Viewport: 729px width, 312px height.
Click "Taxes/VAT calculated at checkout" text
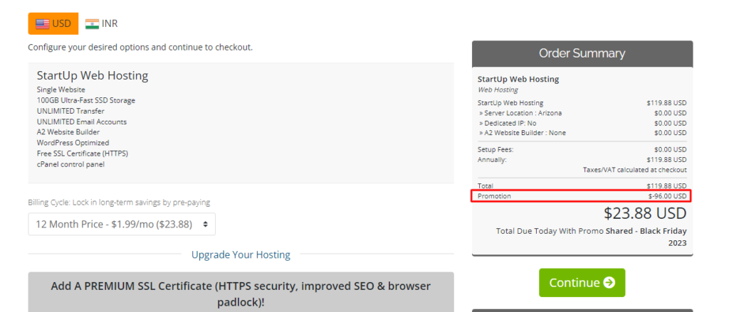(x=634, y=170)
